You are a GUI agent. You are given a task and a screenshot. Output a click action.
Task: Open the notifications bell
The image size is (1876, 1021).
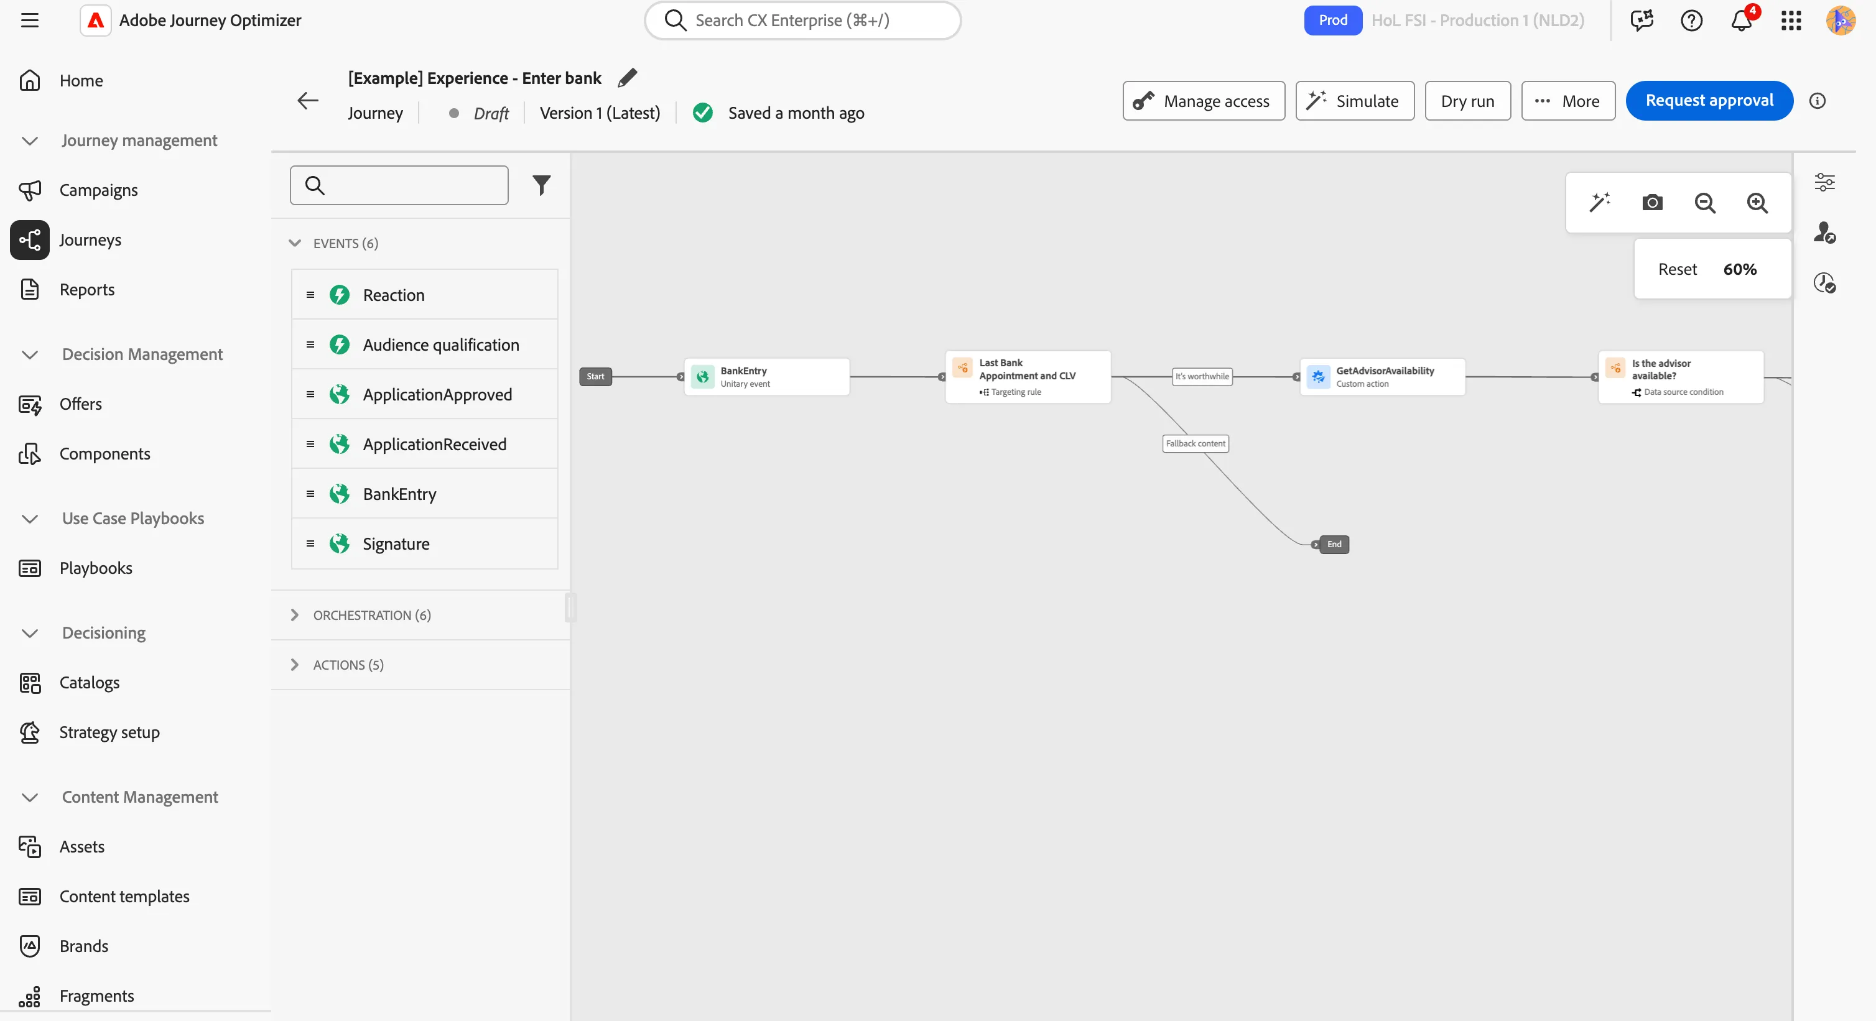1741,21
